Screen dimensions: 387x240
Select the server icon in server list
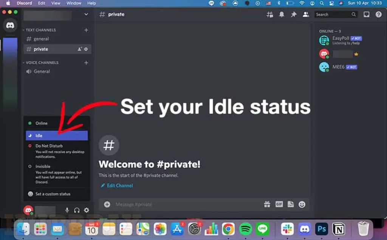tap(10, 46)
